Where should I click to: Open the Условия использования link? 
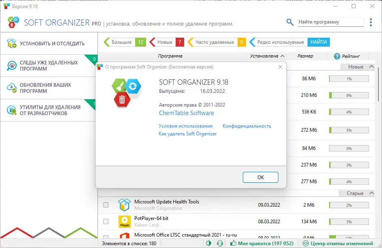[x=185, y=126]
